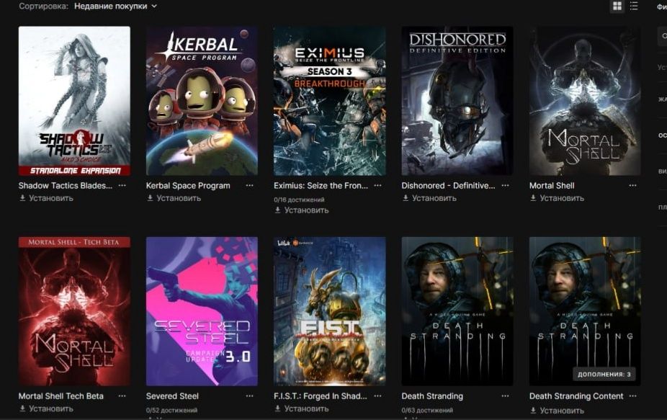This screenshot has width=667, height=420.
Task: Open sorting dropdown 'Недавние покупки'
Action: pos(115,6)
